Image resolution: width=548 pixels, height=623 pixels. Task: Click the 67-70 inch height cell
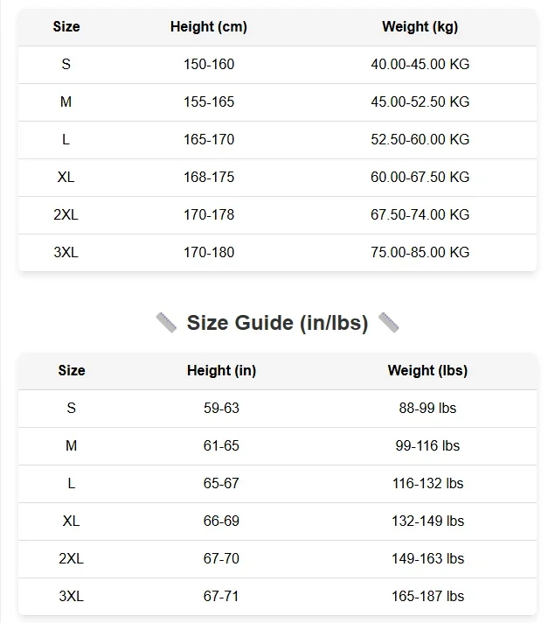[x=221, y=559]
